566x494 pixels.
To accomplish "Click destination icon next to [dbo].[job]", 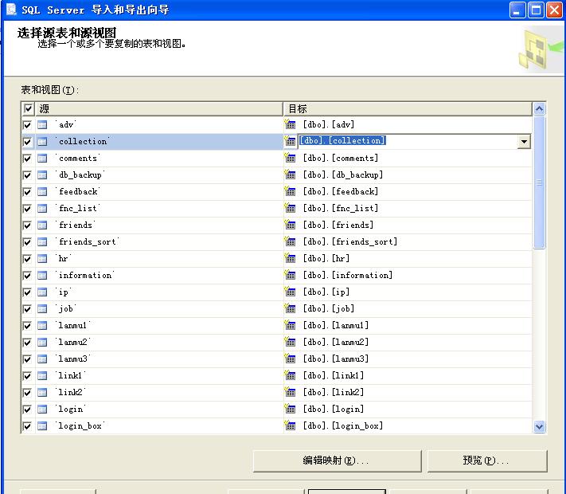I will 291,309.
